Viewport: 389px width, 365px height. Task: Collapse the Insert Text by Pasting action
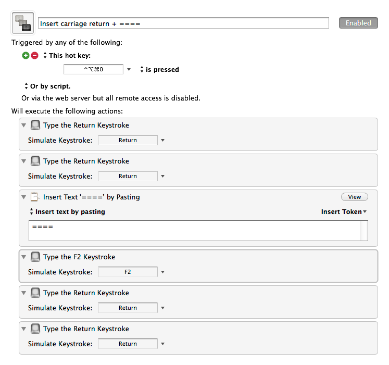(x=24, y=197)
